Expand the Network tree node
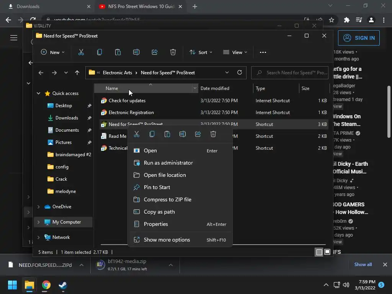The image size is (392, 294). (x=39, y=237)
